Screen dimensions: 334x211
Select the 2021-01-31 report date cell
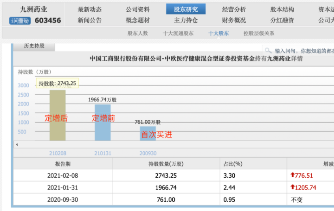click(x=63, y=187)
